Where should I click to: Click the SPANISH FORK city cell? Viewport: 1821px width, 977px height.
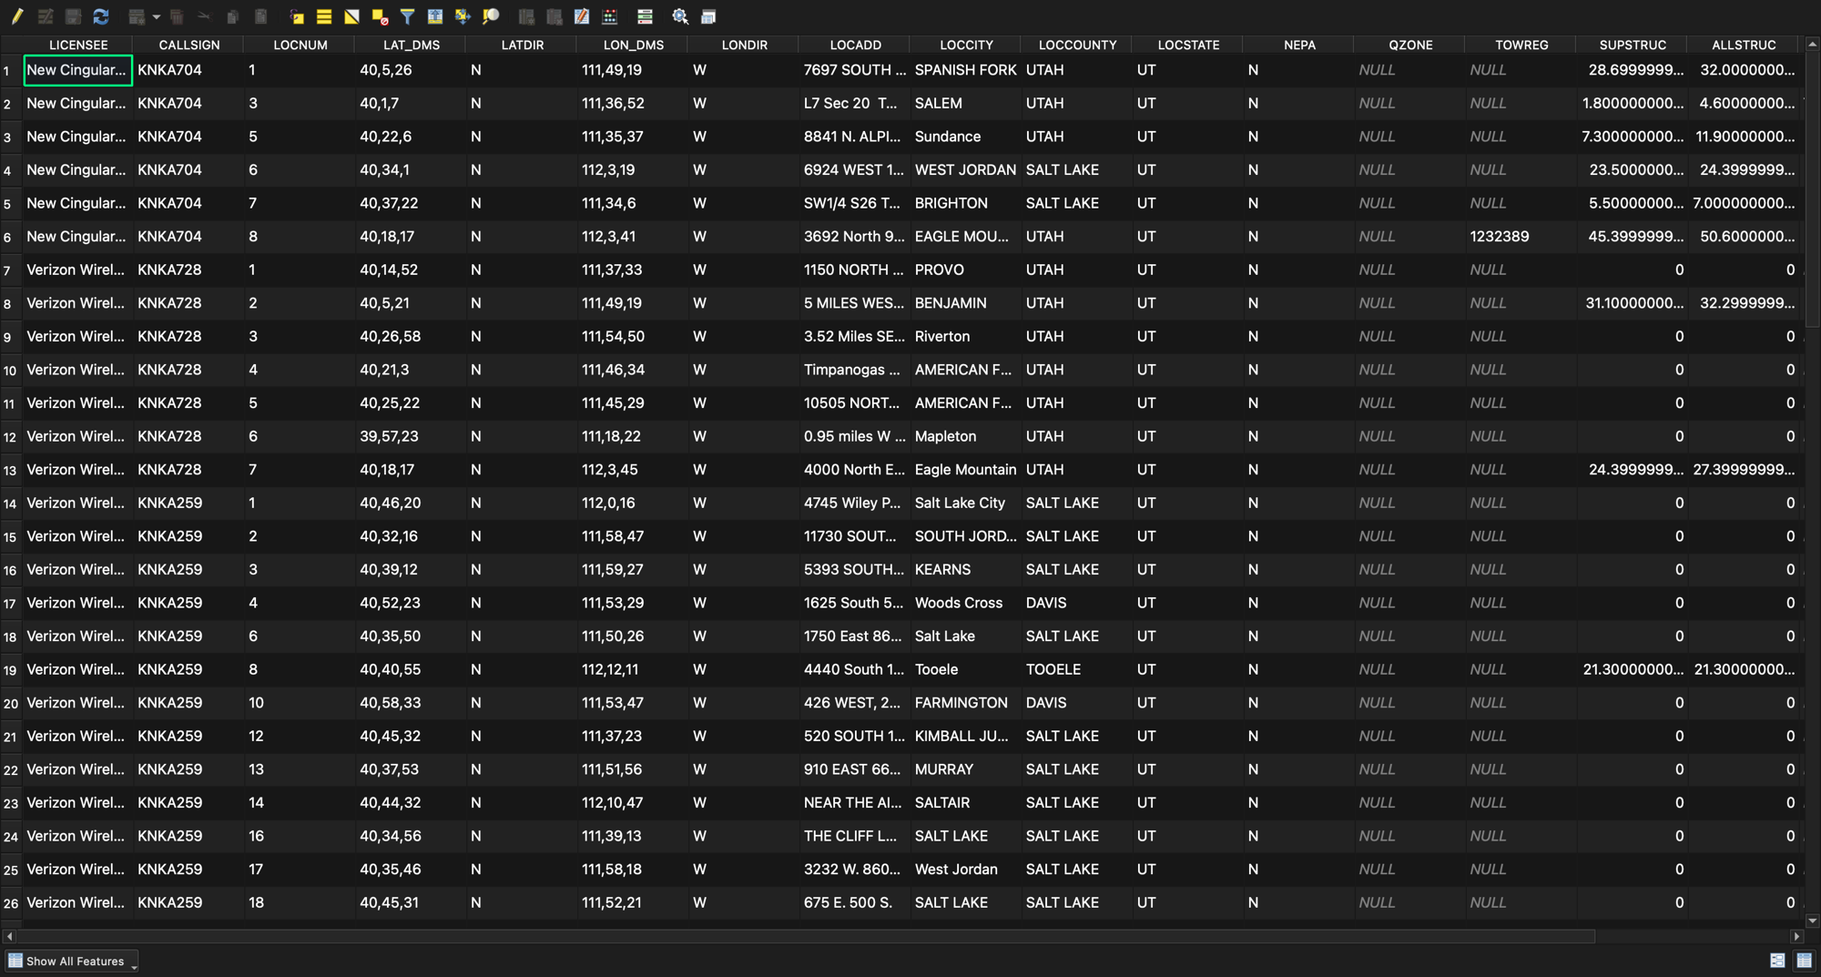[x=966, y=70]
